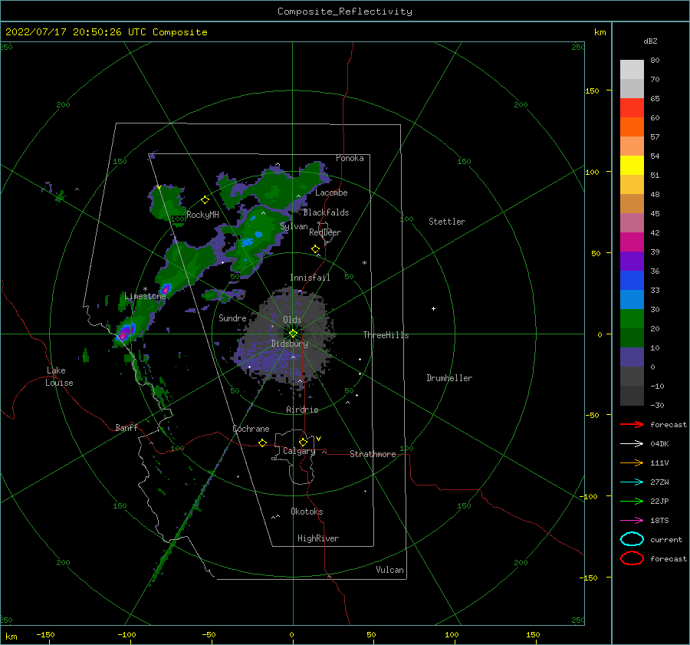The width and height of the screenshot is (690, 645).
Task: Click the bright green 30 dBZ swatch
Action: point(632,319)
